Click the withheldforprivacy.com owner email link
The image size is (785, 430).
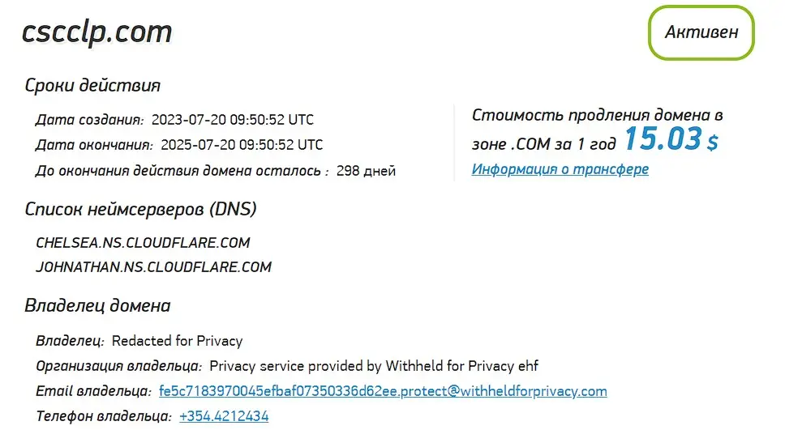tap(383, 391)
